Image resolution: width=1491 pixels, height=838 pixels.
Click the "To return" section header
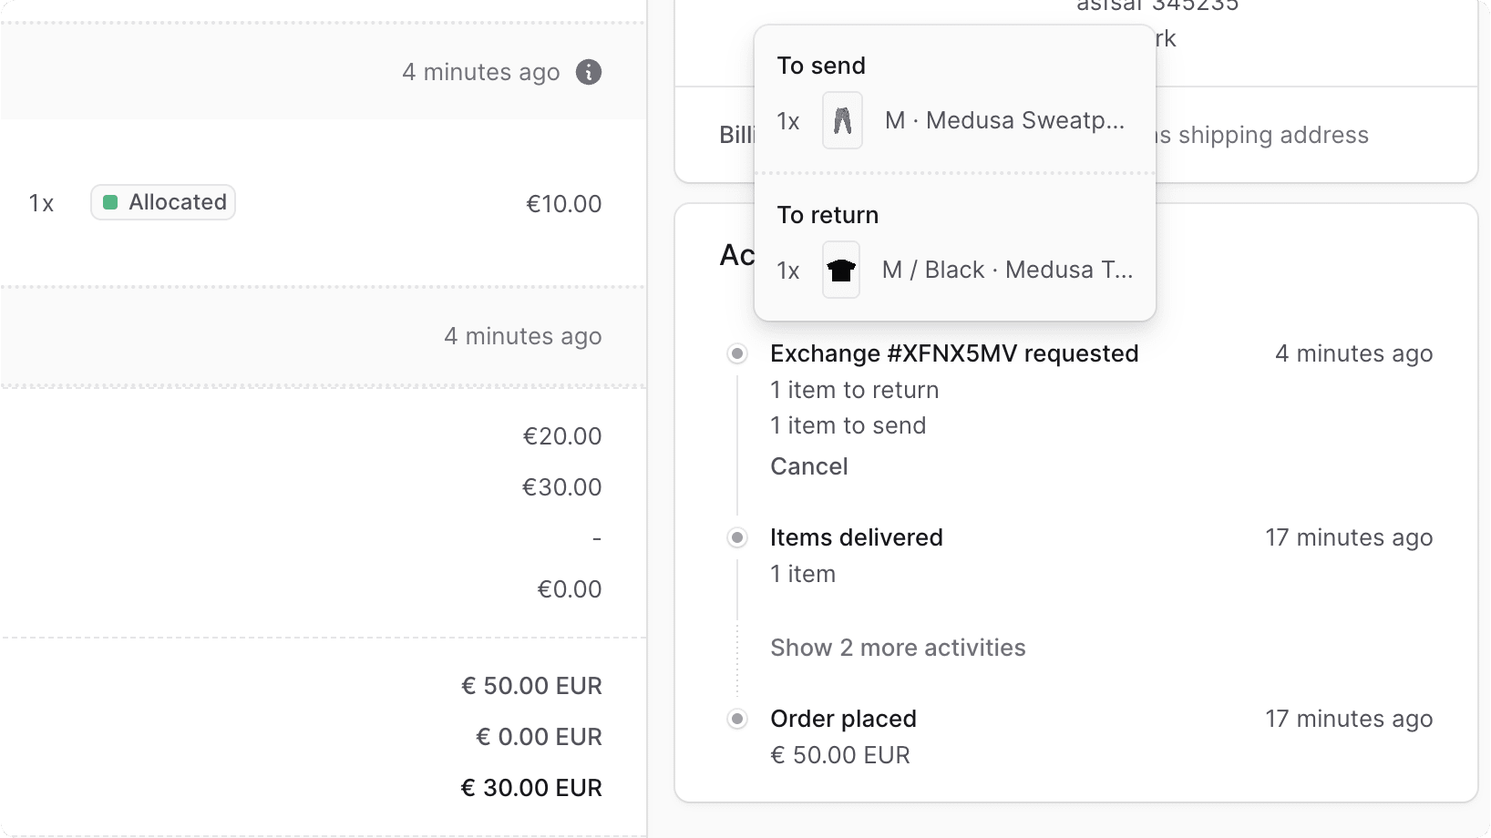pos(827,214)
